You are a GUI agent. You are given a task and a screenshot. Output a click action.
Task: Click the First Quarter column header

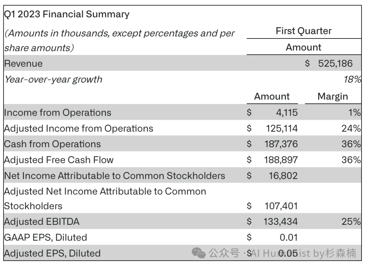(304, 31)
